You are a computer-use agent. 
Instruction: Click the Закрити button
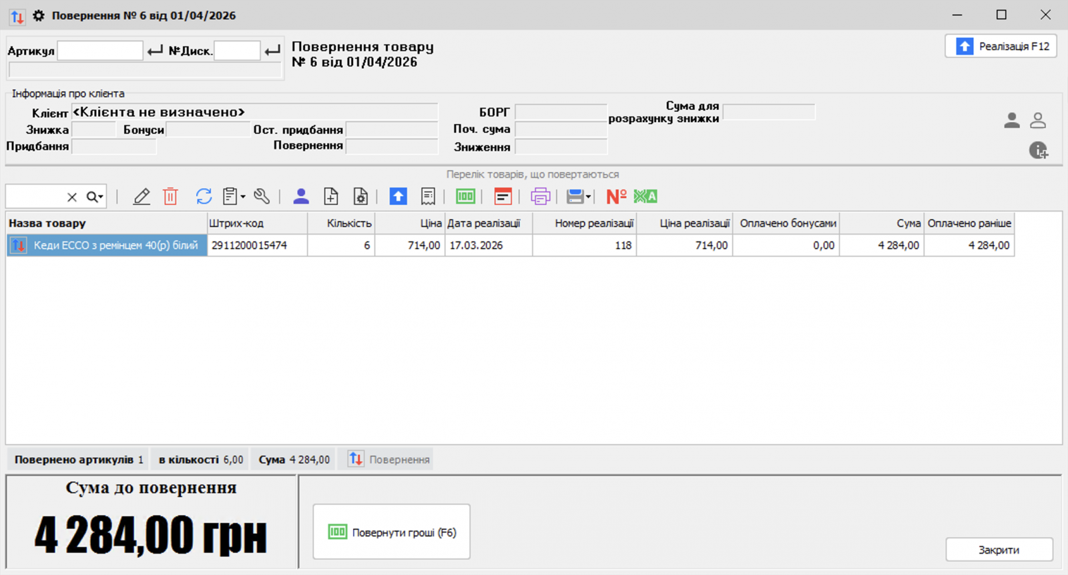click(999, 550)
